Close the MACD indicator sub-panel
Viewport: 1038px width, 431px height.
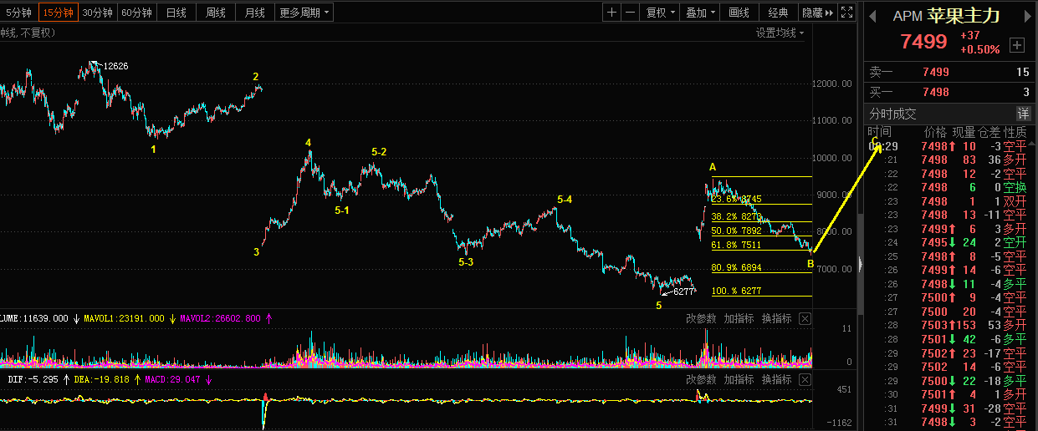point(805,380)
